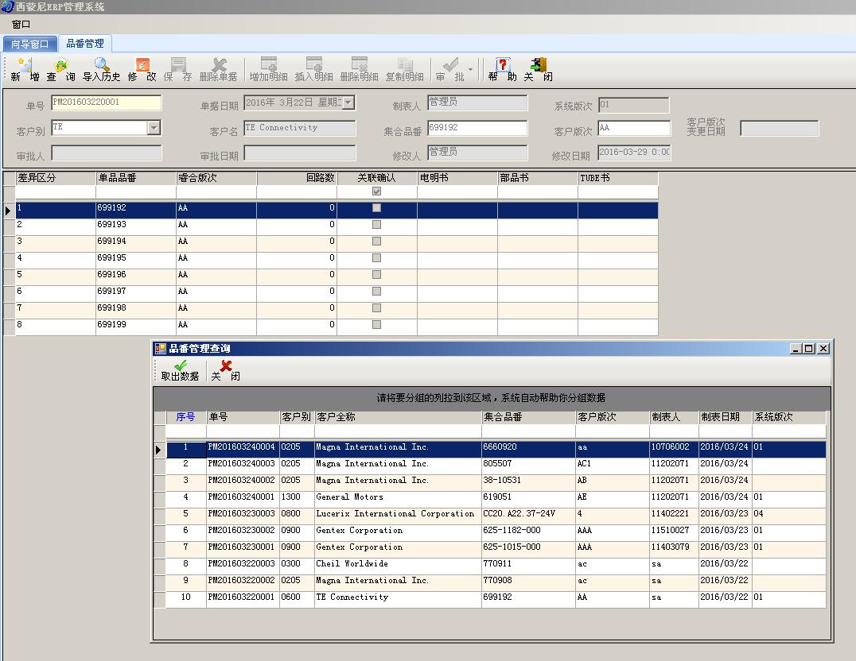Expand the 客户别 dropdown
The height and width of the screenshot is (661, 856).
[154, 128]
